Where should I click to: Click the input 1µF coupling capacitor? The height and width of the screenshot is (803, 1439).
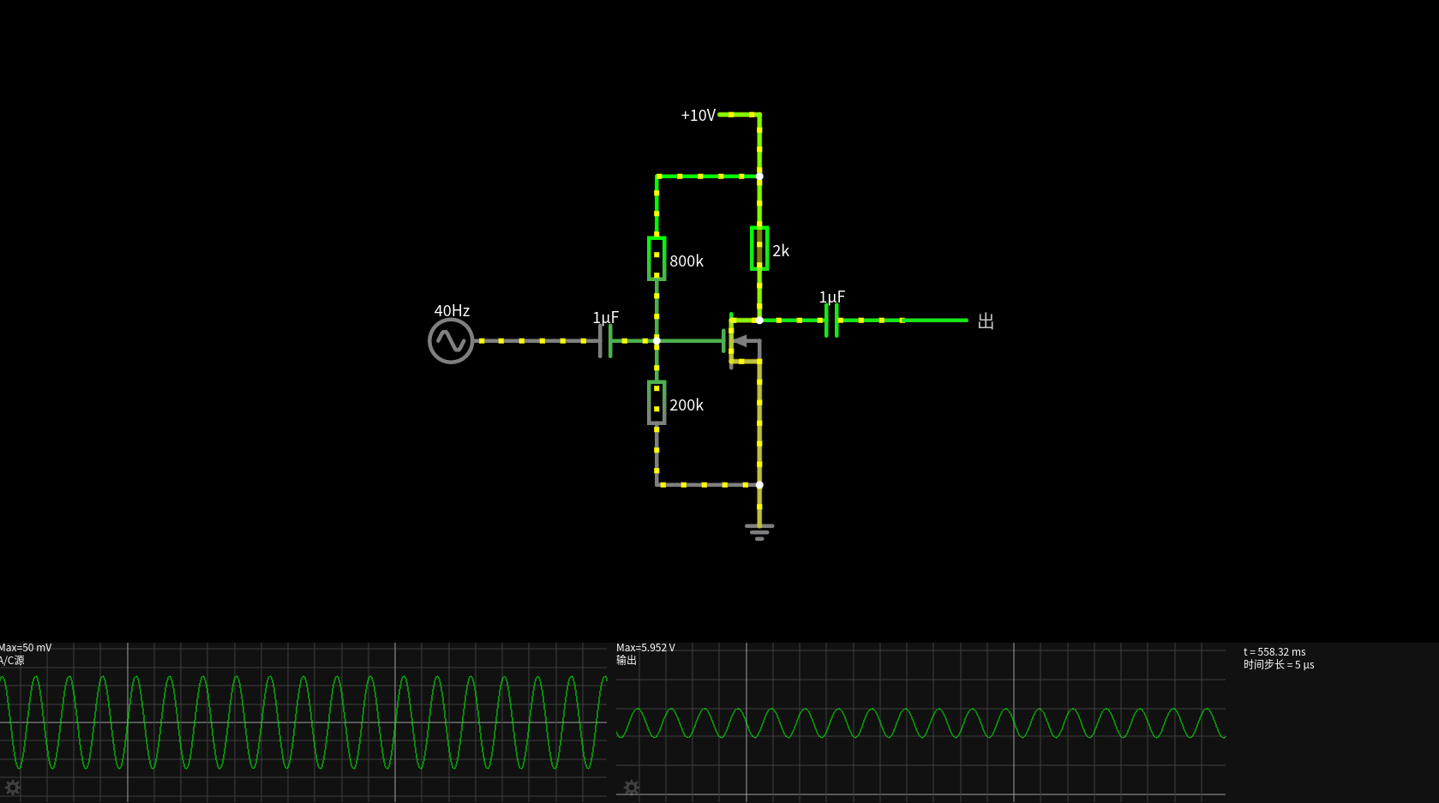(x=605, y=341)
